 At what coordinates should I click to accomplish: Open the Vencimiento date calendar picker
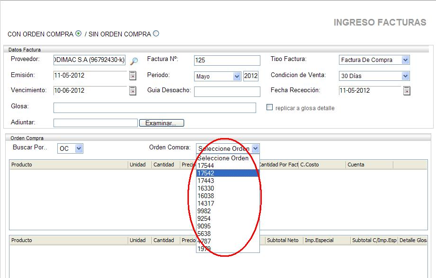tap(133, 90)
